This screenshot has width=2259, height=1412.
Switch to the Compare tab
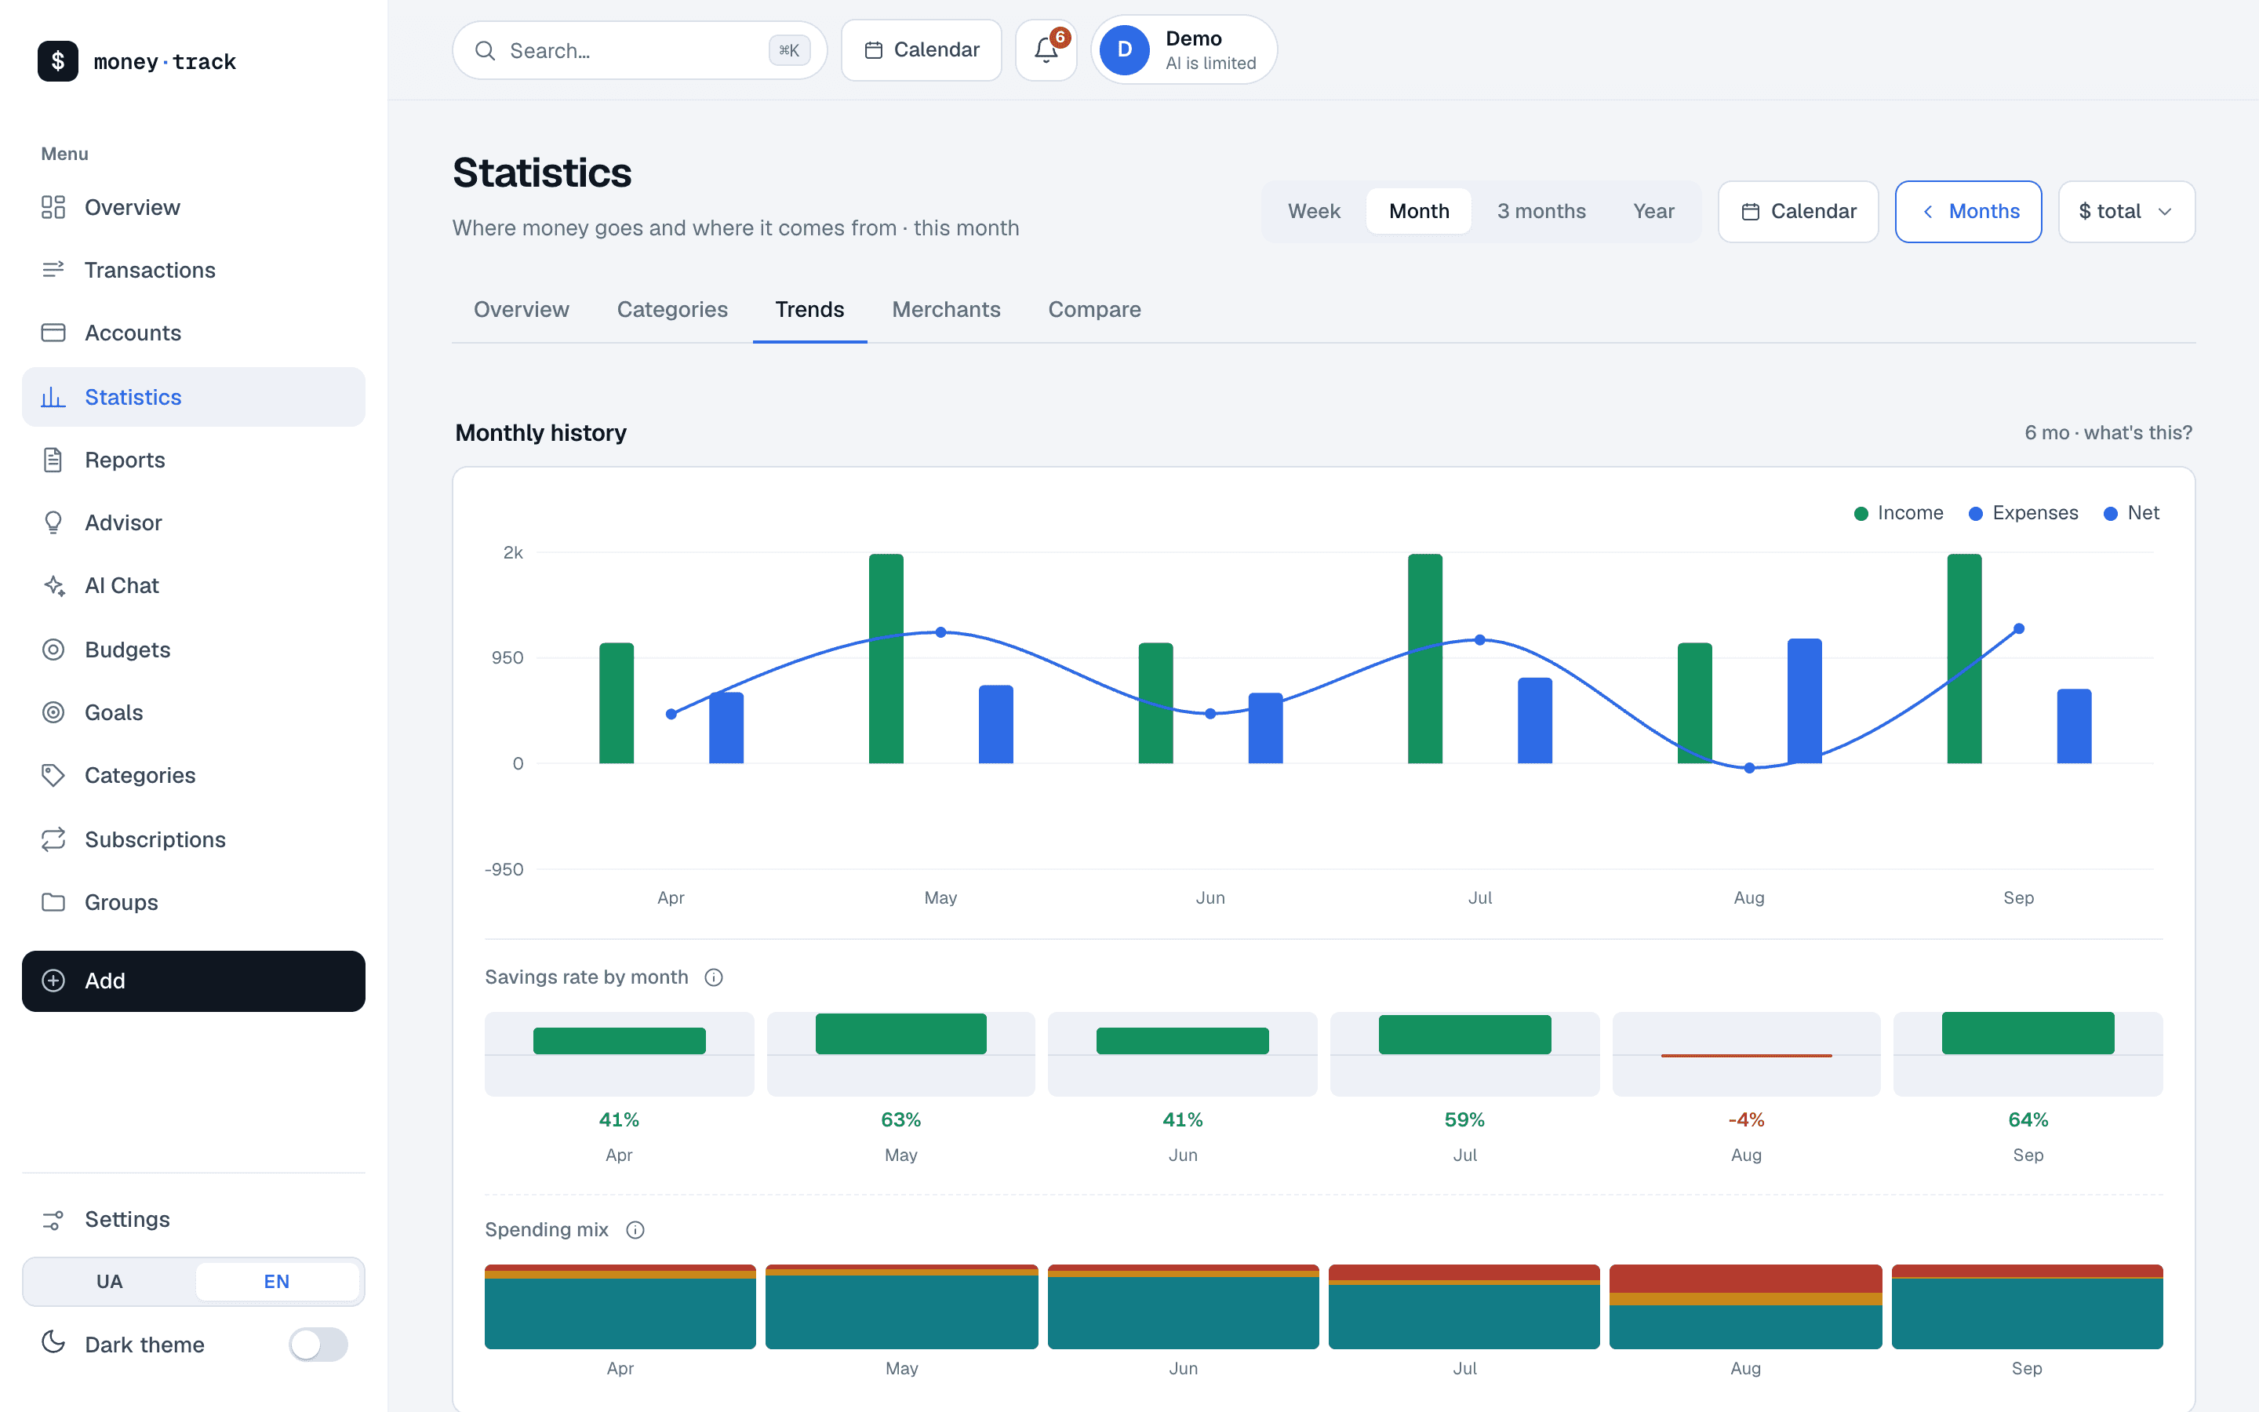(1094, 309)
